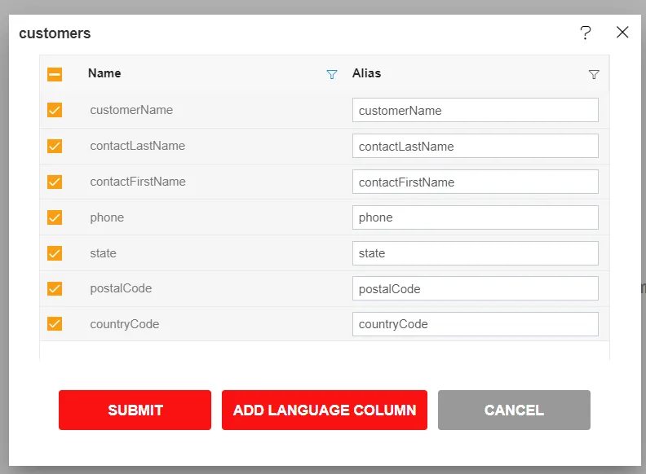
Task: Uncheck the phone row checkbox
Action: click(x=55, y=217)
